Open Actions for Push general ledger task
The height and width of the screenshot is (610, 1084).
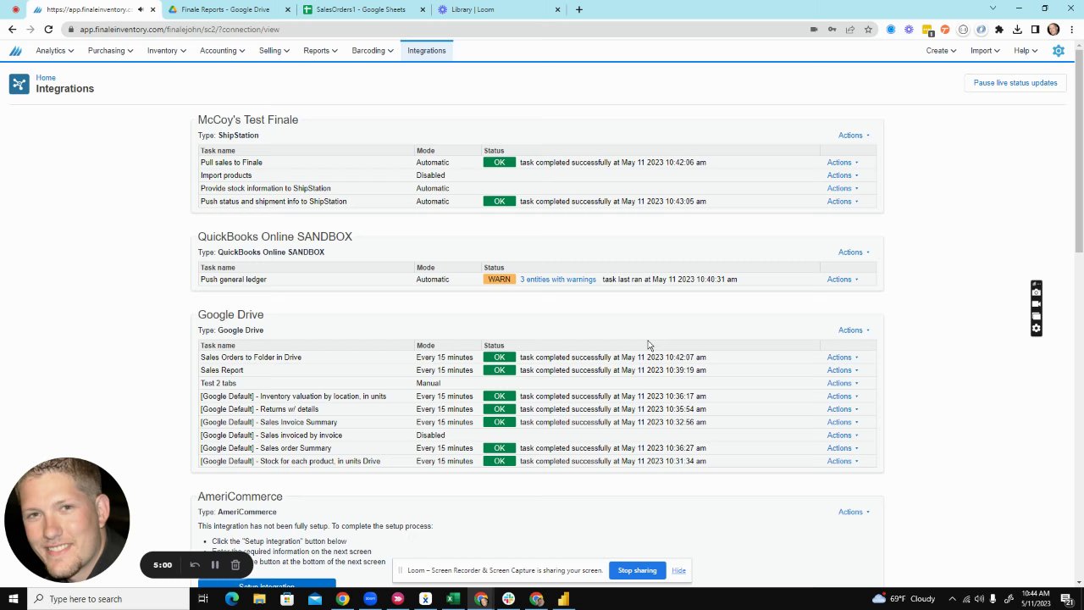pyautogui.click(x=843, y=280)
